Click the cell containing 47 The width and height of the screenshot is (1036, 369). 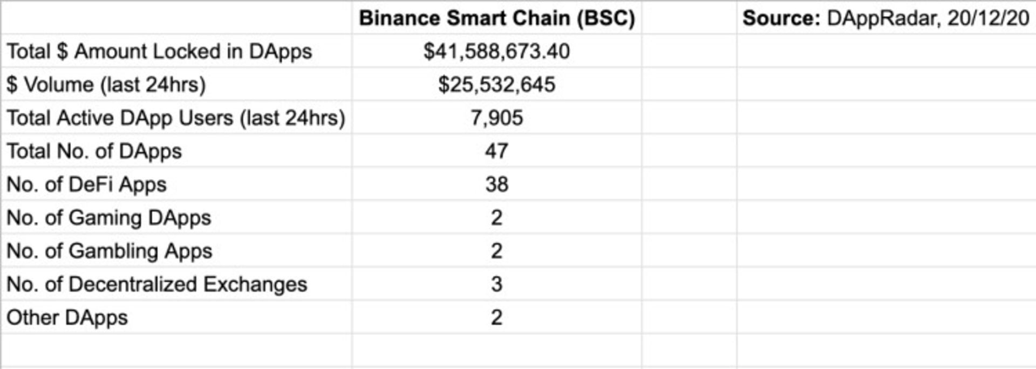pos(496,152)
